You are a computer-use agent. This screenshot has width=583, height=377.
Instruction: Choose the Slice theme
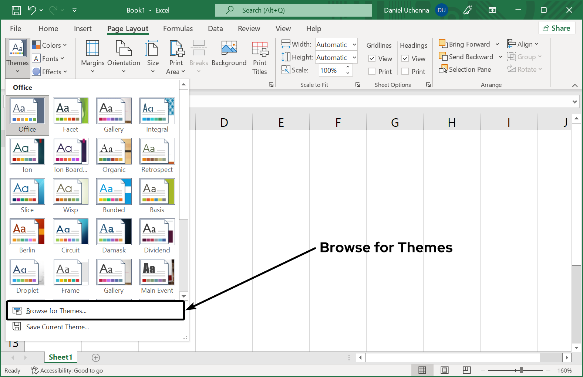tap(27, 196)
